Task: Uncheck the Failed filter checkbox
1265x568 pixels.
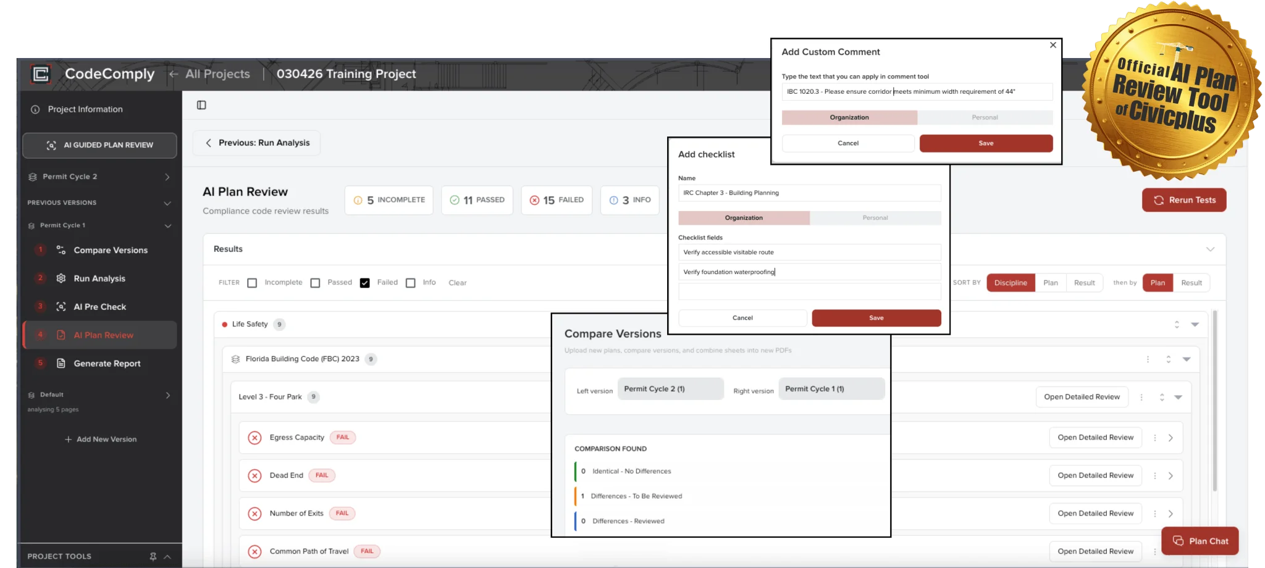Action: pos(365,283)
